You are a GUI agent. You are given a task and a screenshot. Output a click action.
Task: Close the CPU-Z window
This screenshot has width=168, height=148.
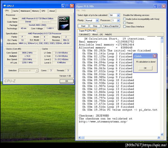[72, 6]
